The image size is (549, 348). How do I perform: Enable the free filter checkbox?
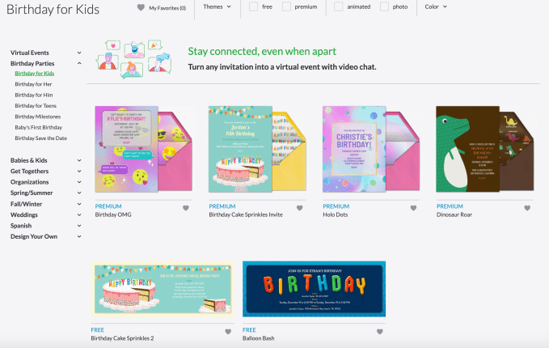254,6
